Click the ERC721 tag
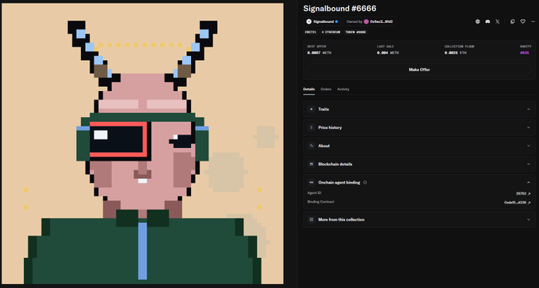 click(x=311, y=32)
